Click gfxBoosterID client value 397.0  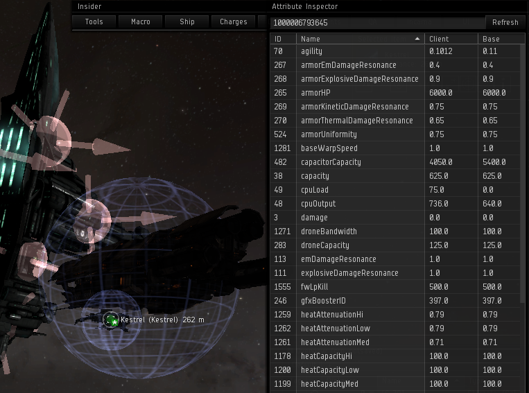(439, 301)
